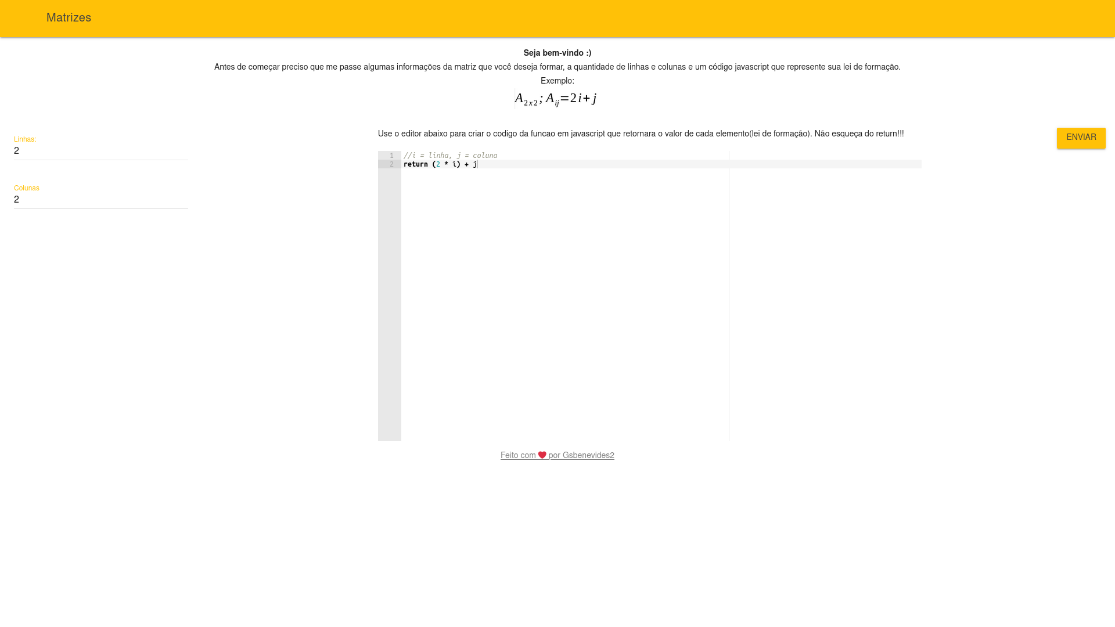
Task: Click the empty gutter area below line numbers
Action: [x=389, y=302]
